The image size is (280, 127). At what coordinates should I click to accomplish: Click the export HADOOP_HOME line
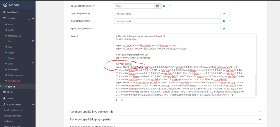[146, 45]
